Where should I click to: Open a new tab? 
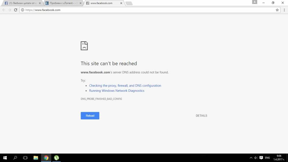click(129, 3)
